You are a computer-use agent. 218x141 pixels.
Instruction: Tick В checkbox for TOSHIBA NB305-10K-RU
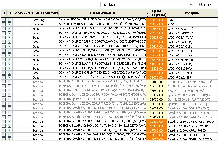4,91
